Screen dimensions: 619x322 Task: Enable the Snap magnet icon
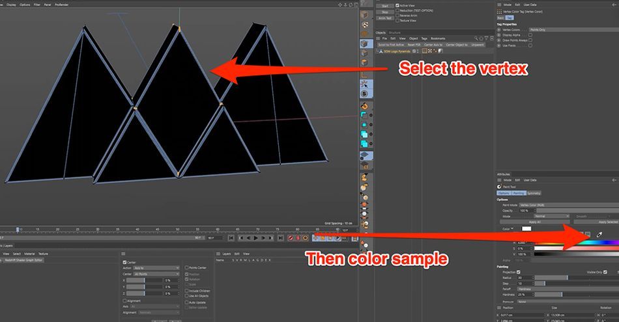click(x=364, y=106)
